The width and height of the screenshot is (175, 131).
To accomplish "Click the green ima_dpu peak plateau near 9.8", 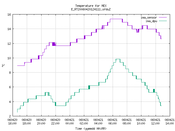I will click(x=118, y=59).
